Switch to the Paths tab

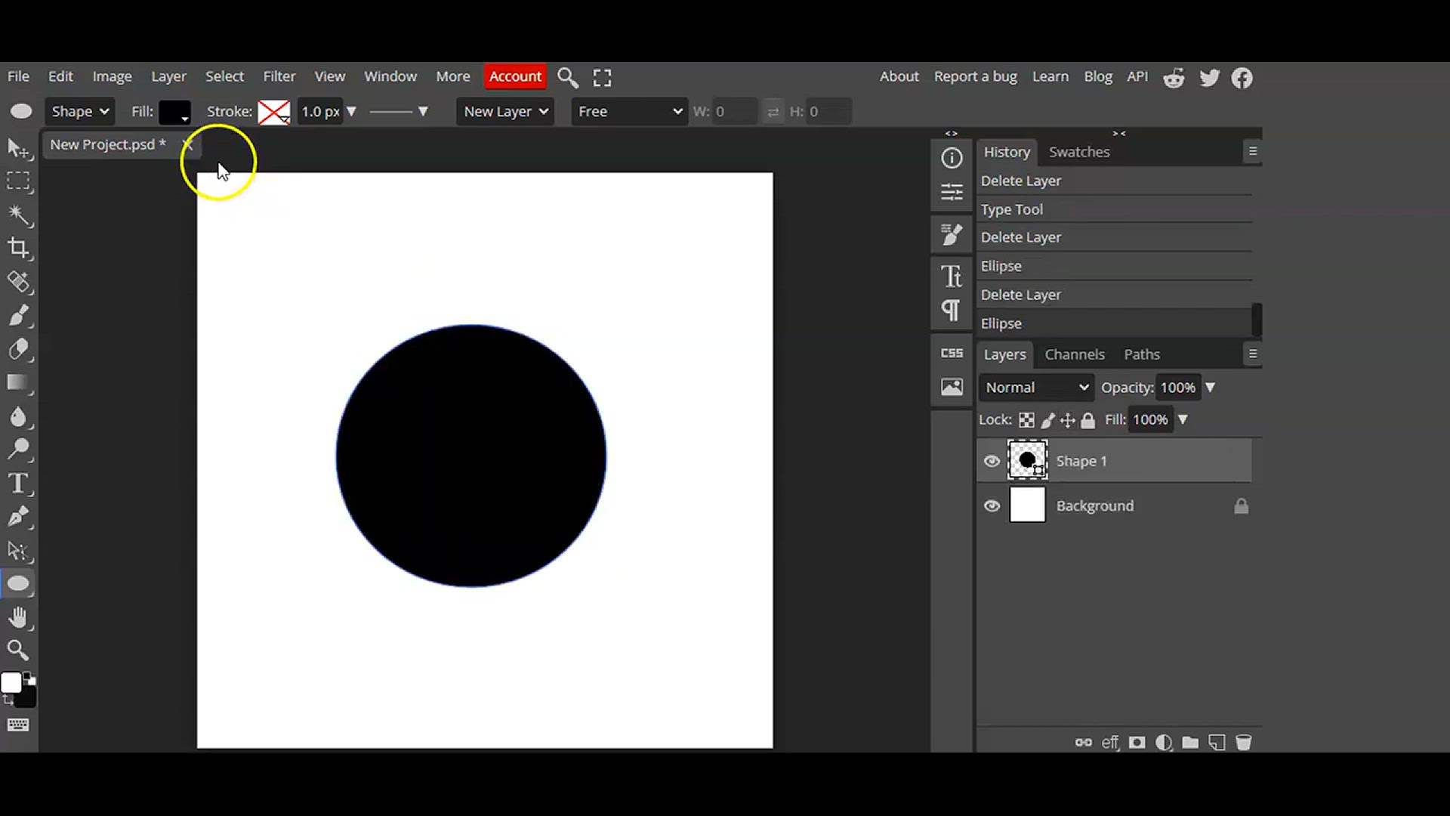click(1141, 354)
